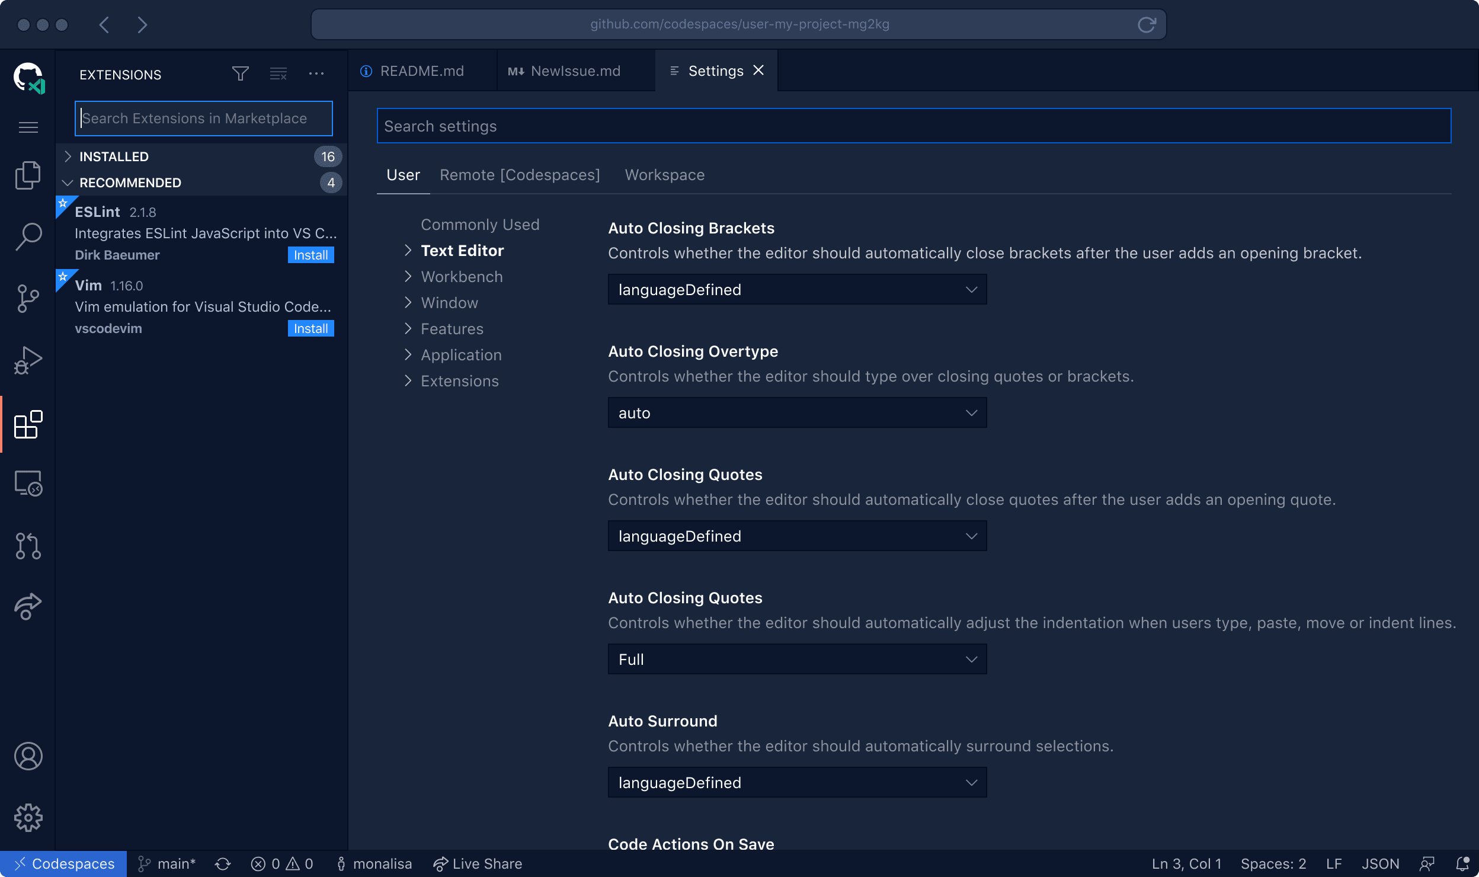Click the Live Share status bar icon
Viewport: 1479px width, 877px height.
pos(438,863)
